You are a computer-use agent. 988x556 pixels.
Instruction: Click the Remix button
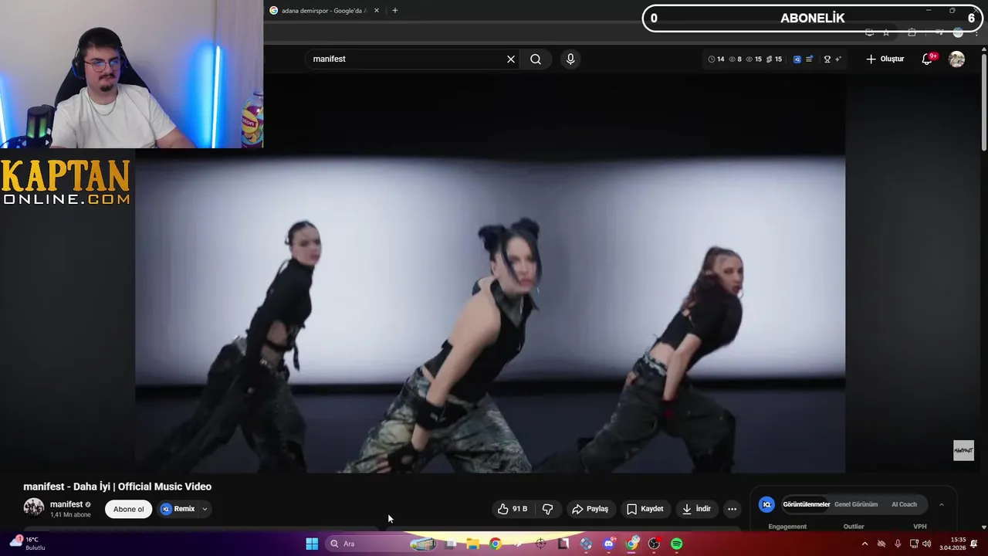pos(178,509)
